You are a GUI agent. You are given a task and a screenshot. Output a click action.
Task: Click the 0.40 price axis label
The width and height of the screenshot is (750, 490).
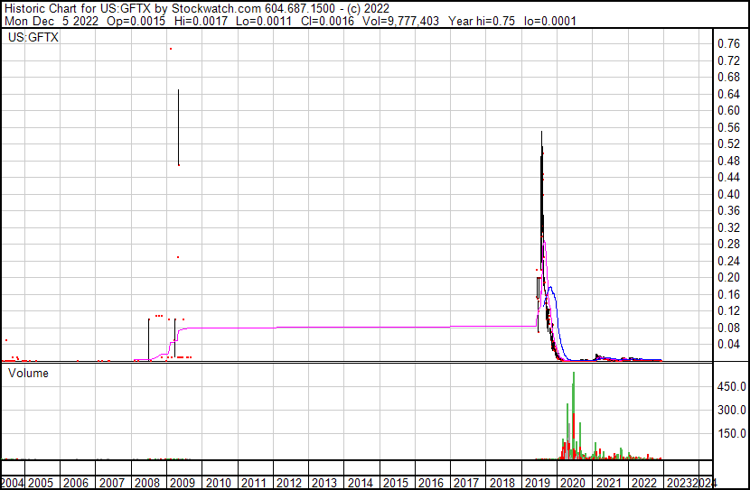727,194
